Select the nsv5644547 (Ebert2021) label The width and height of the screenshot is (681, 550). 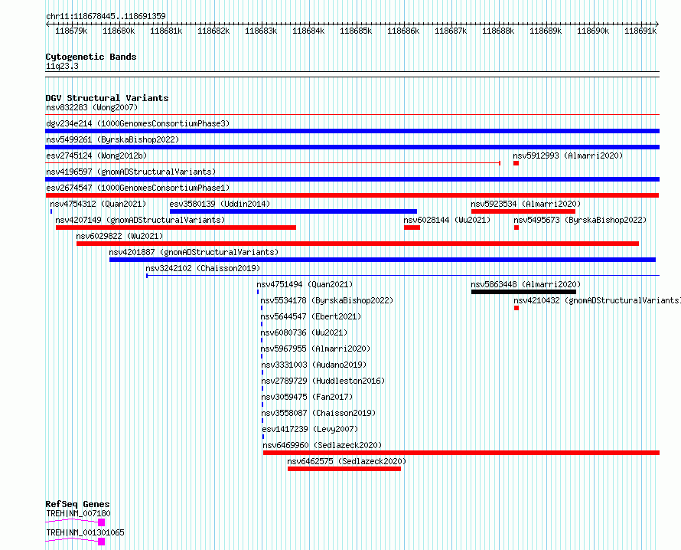coord(311,316)
